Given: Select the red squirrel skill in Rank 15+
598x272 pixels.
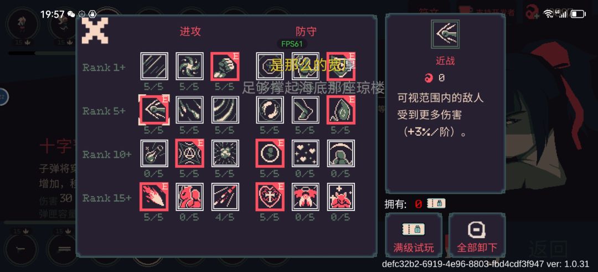Looking at the screenshot, I should pos(189,197).
